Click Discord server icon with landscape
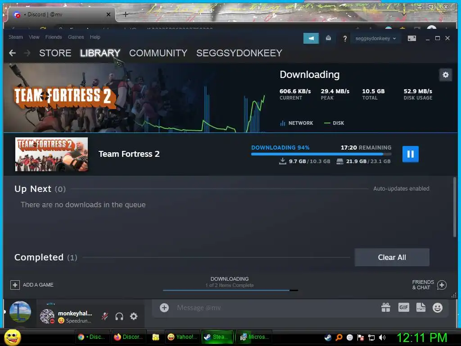461x346 pixels. click(20, 312)
